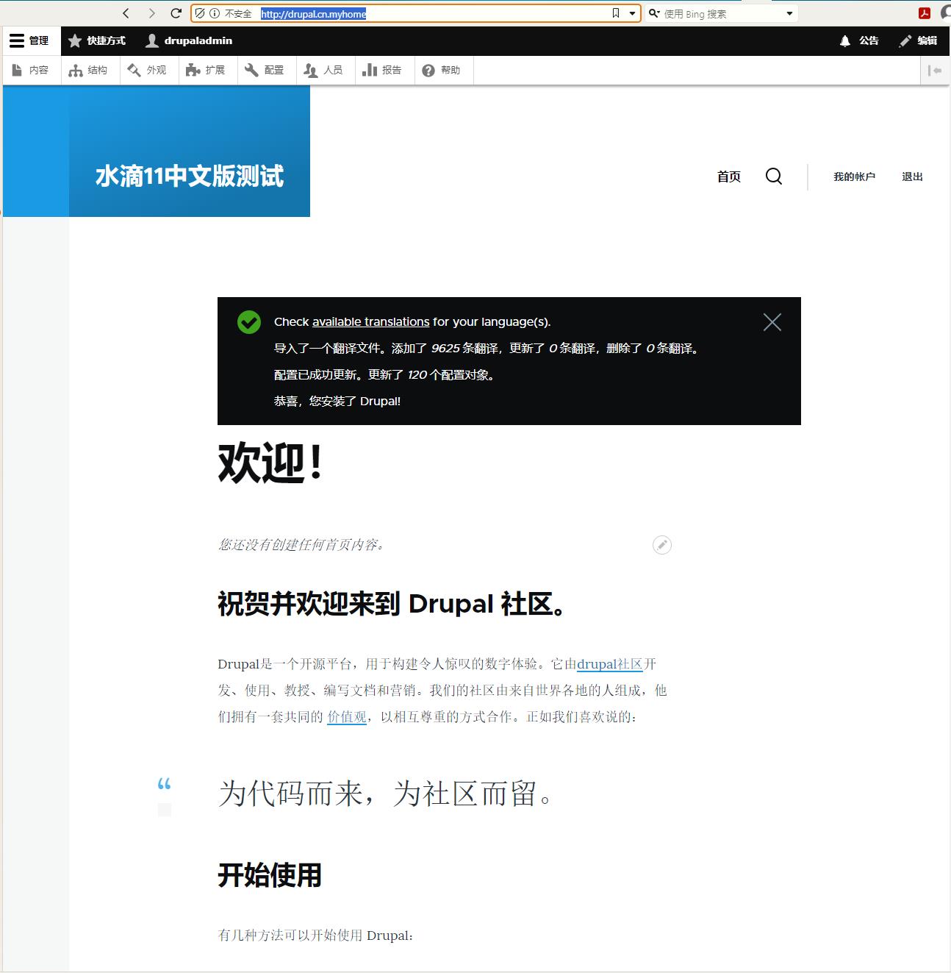
Task: Open the 配置 configuration tab
Action: [x=265, y=71]
